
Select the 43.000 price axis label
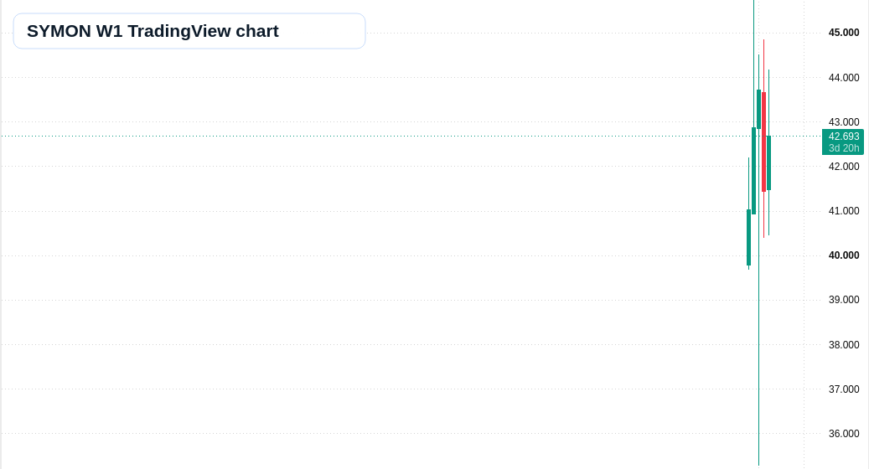point(844,121)
